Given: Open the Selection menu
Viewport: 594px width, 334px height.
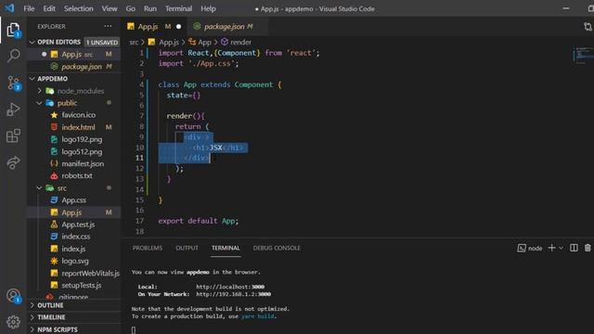Looking at the screenshot, I should [78, 8].
